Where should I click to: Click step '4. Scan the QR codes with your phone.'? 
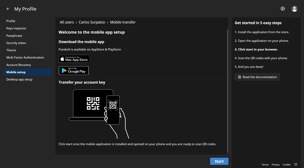pyautogui.click(x=261, y=58)
